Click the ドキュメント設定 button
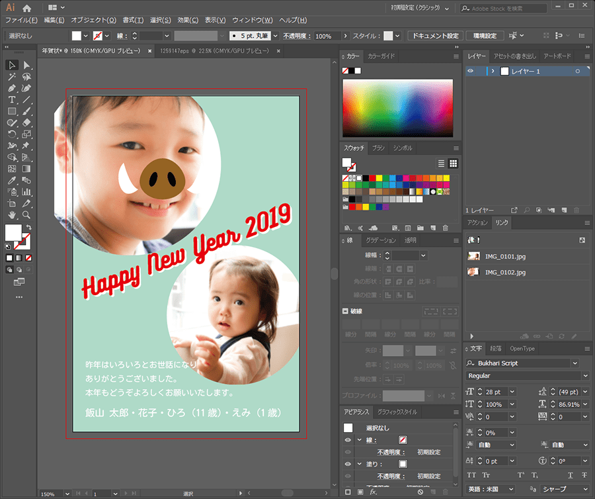Viewport: 595px width, 499px height. 434,35
